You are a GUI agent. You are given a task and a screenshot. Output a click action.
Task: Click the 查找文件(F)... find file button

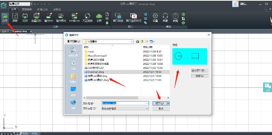pyautogui.click(x=200, y=71)
